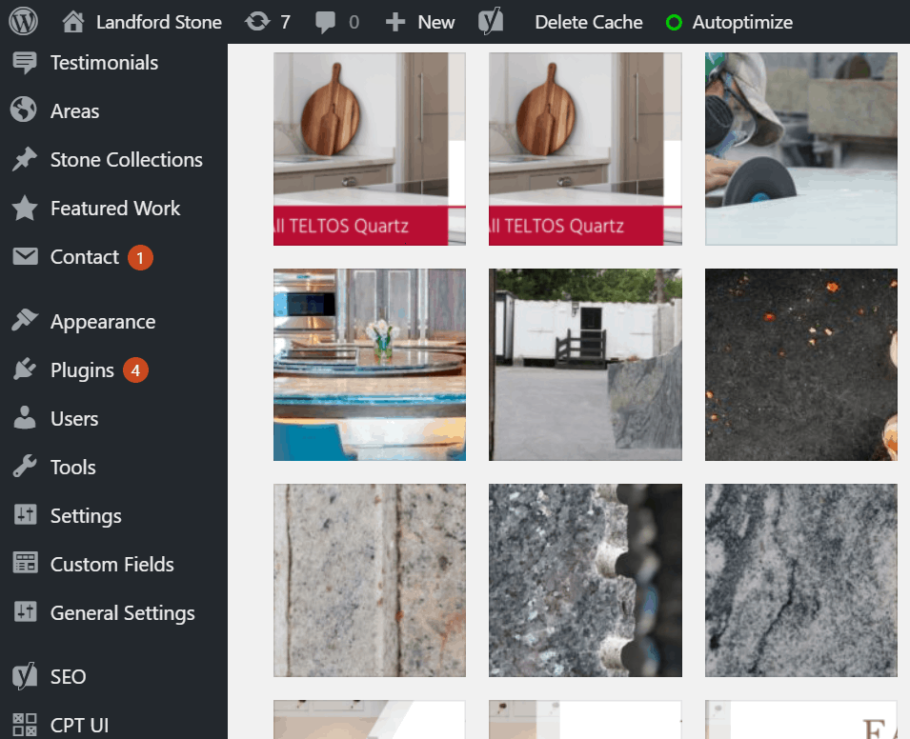Select the grey veined marble thumbnail
Viewport: 910px width, 739px height.
pyautogui.click(x=800, y=580)
